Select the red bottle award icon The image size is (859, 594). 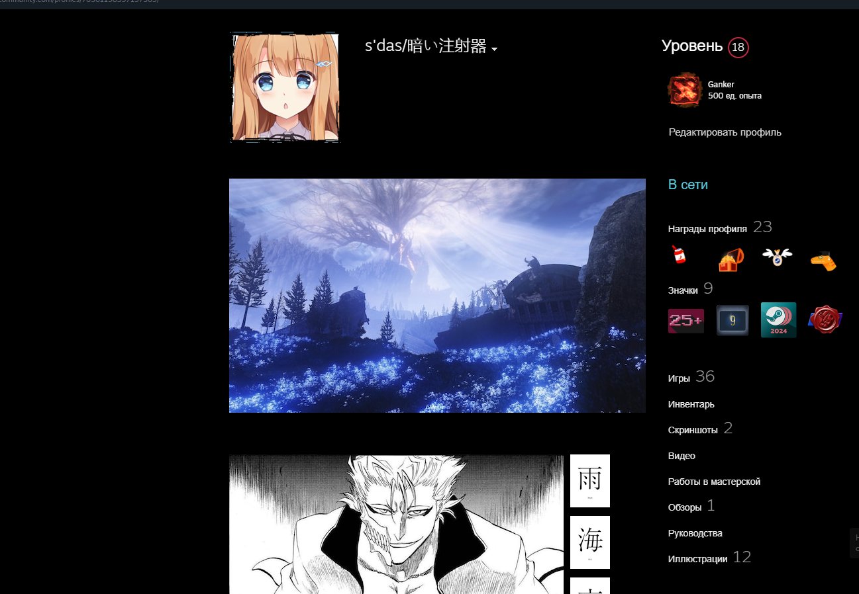[x=678, y=255]
